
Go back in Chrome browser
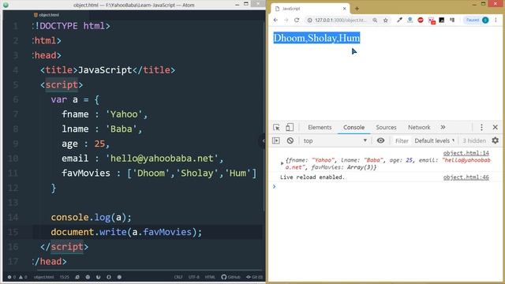(275, 20)
